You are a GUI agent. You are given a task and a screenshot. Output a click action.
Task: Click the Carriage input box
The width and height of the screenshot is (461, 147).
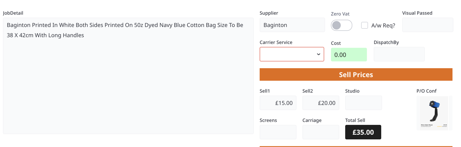click(321, 132)
